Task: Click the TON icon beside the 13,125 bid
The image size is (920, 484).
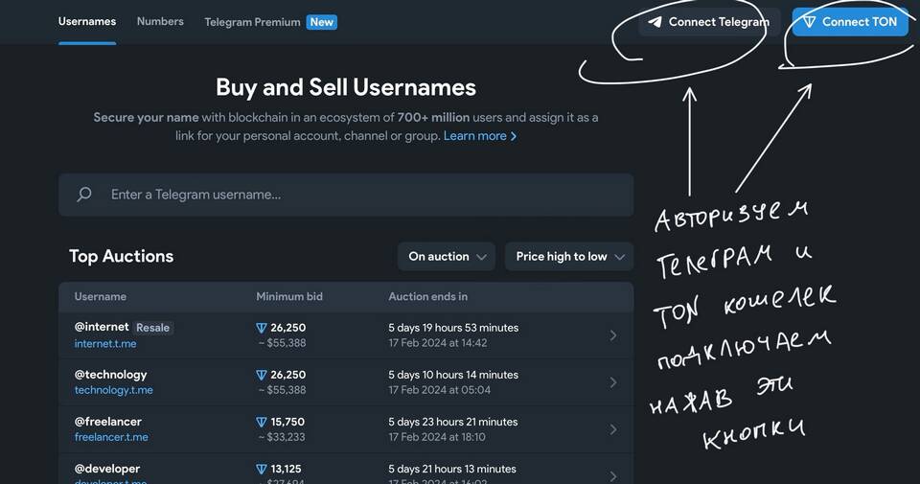Action: (x=262, y=469)
